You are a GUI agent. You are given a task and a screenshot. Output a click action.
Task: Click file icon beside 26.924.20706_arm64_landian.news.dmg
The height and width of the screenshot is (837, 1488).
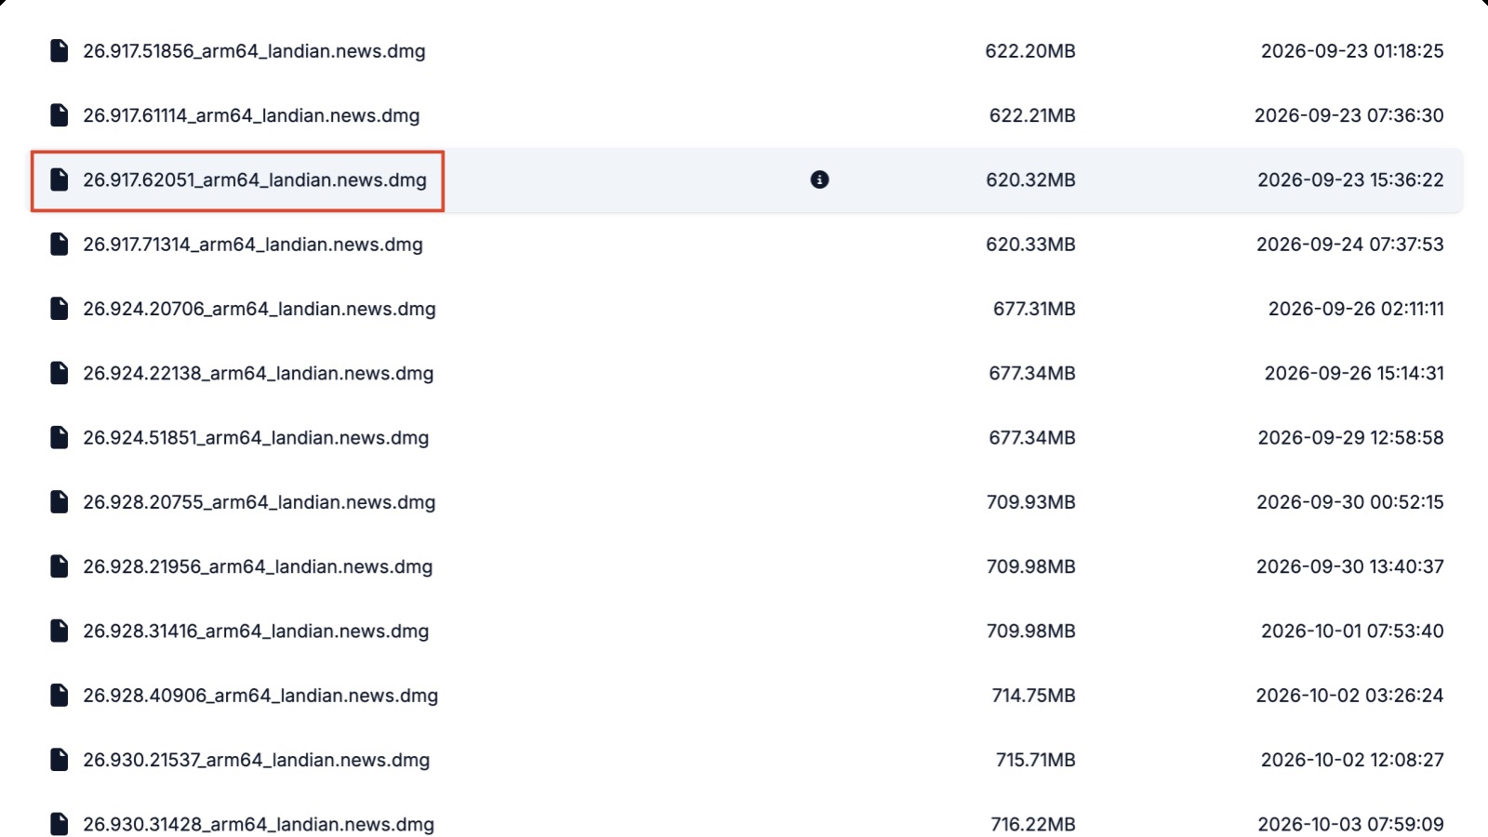click(59, 309)
